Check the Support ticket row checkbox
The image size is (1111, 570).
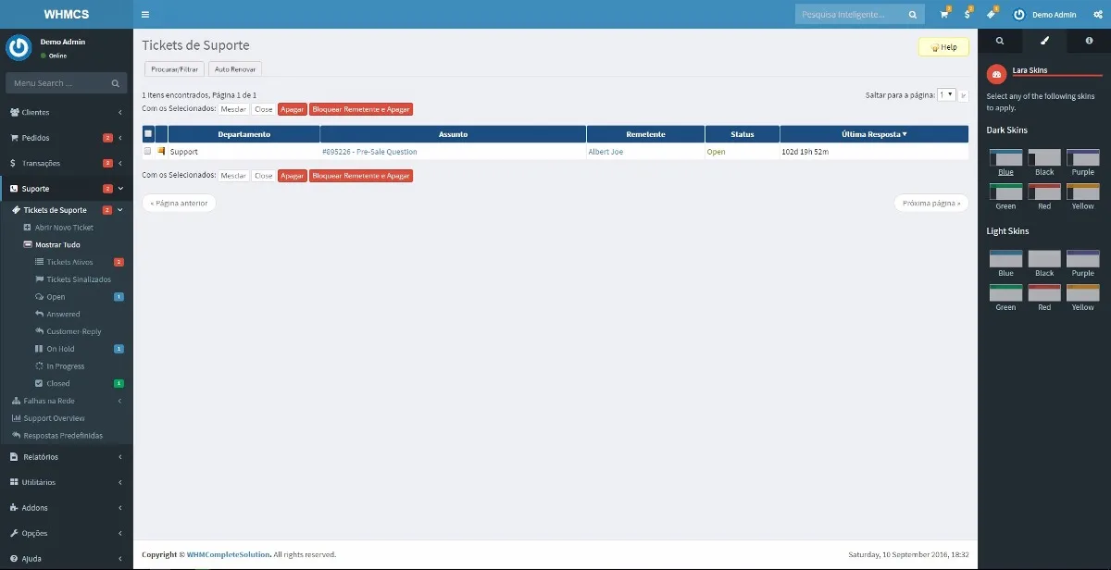148,151
